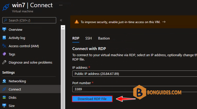
Task: Click the Overview monitor icon in sidebar
Action: pos(4,29)
